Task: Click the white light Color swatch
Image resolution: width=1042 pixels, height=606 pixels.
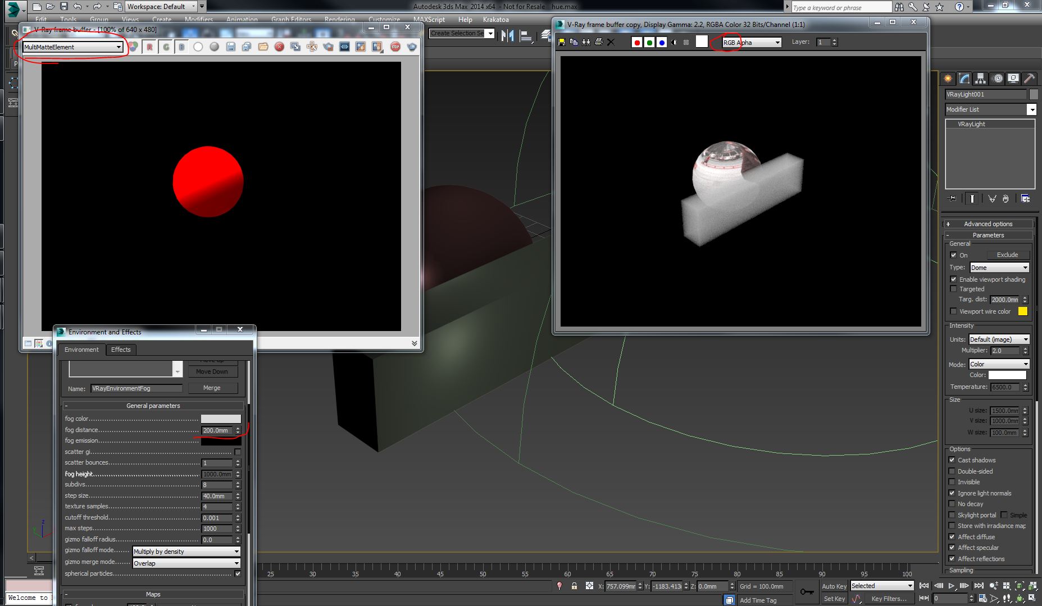Action: pos(1007,375)
